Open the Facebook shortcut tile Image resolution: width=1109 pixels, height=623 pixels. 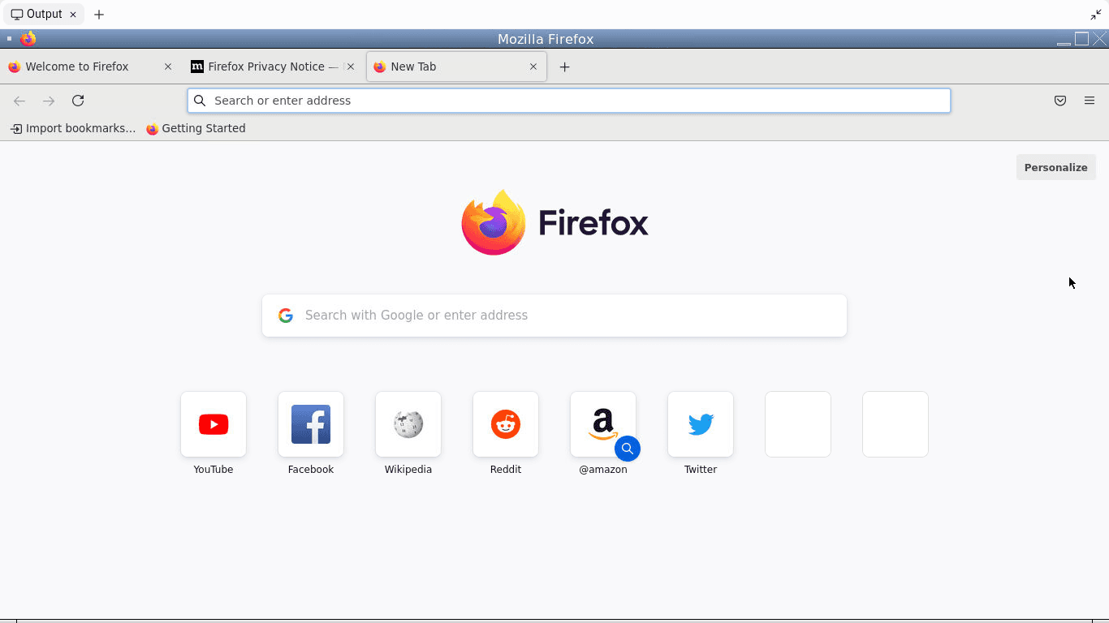311,424
